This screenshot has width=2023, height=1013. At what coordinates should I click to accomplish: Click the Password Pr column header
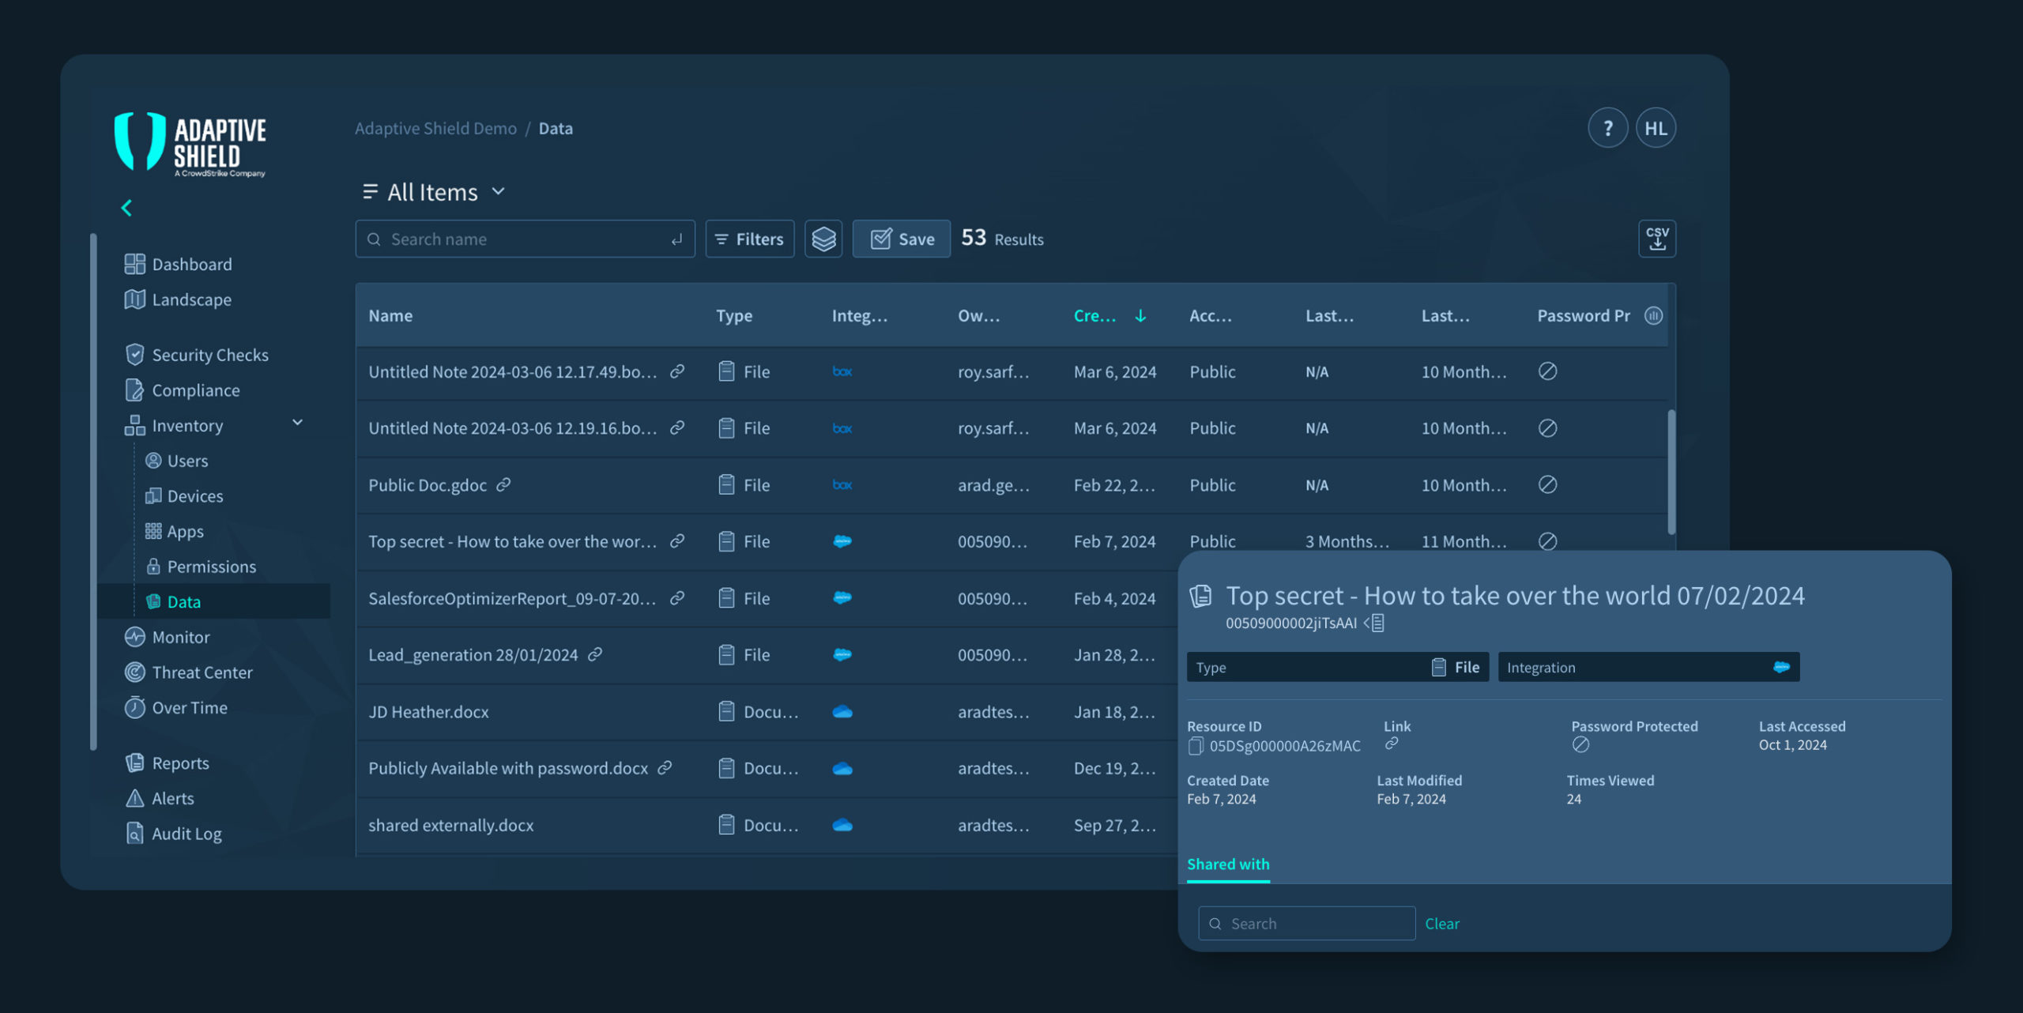pyautogui.click(x=1584, y=316)
